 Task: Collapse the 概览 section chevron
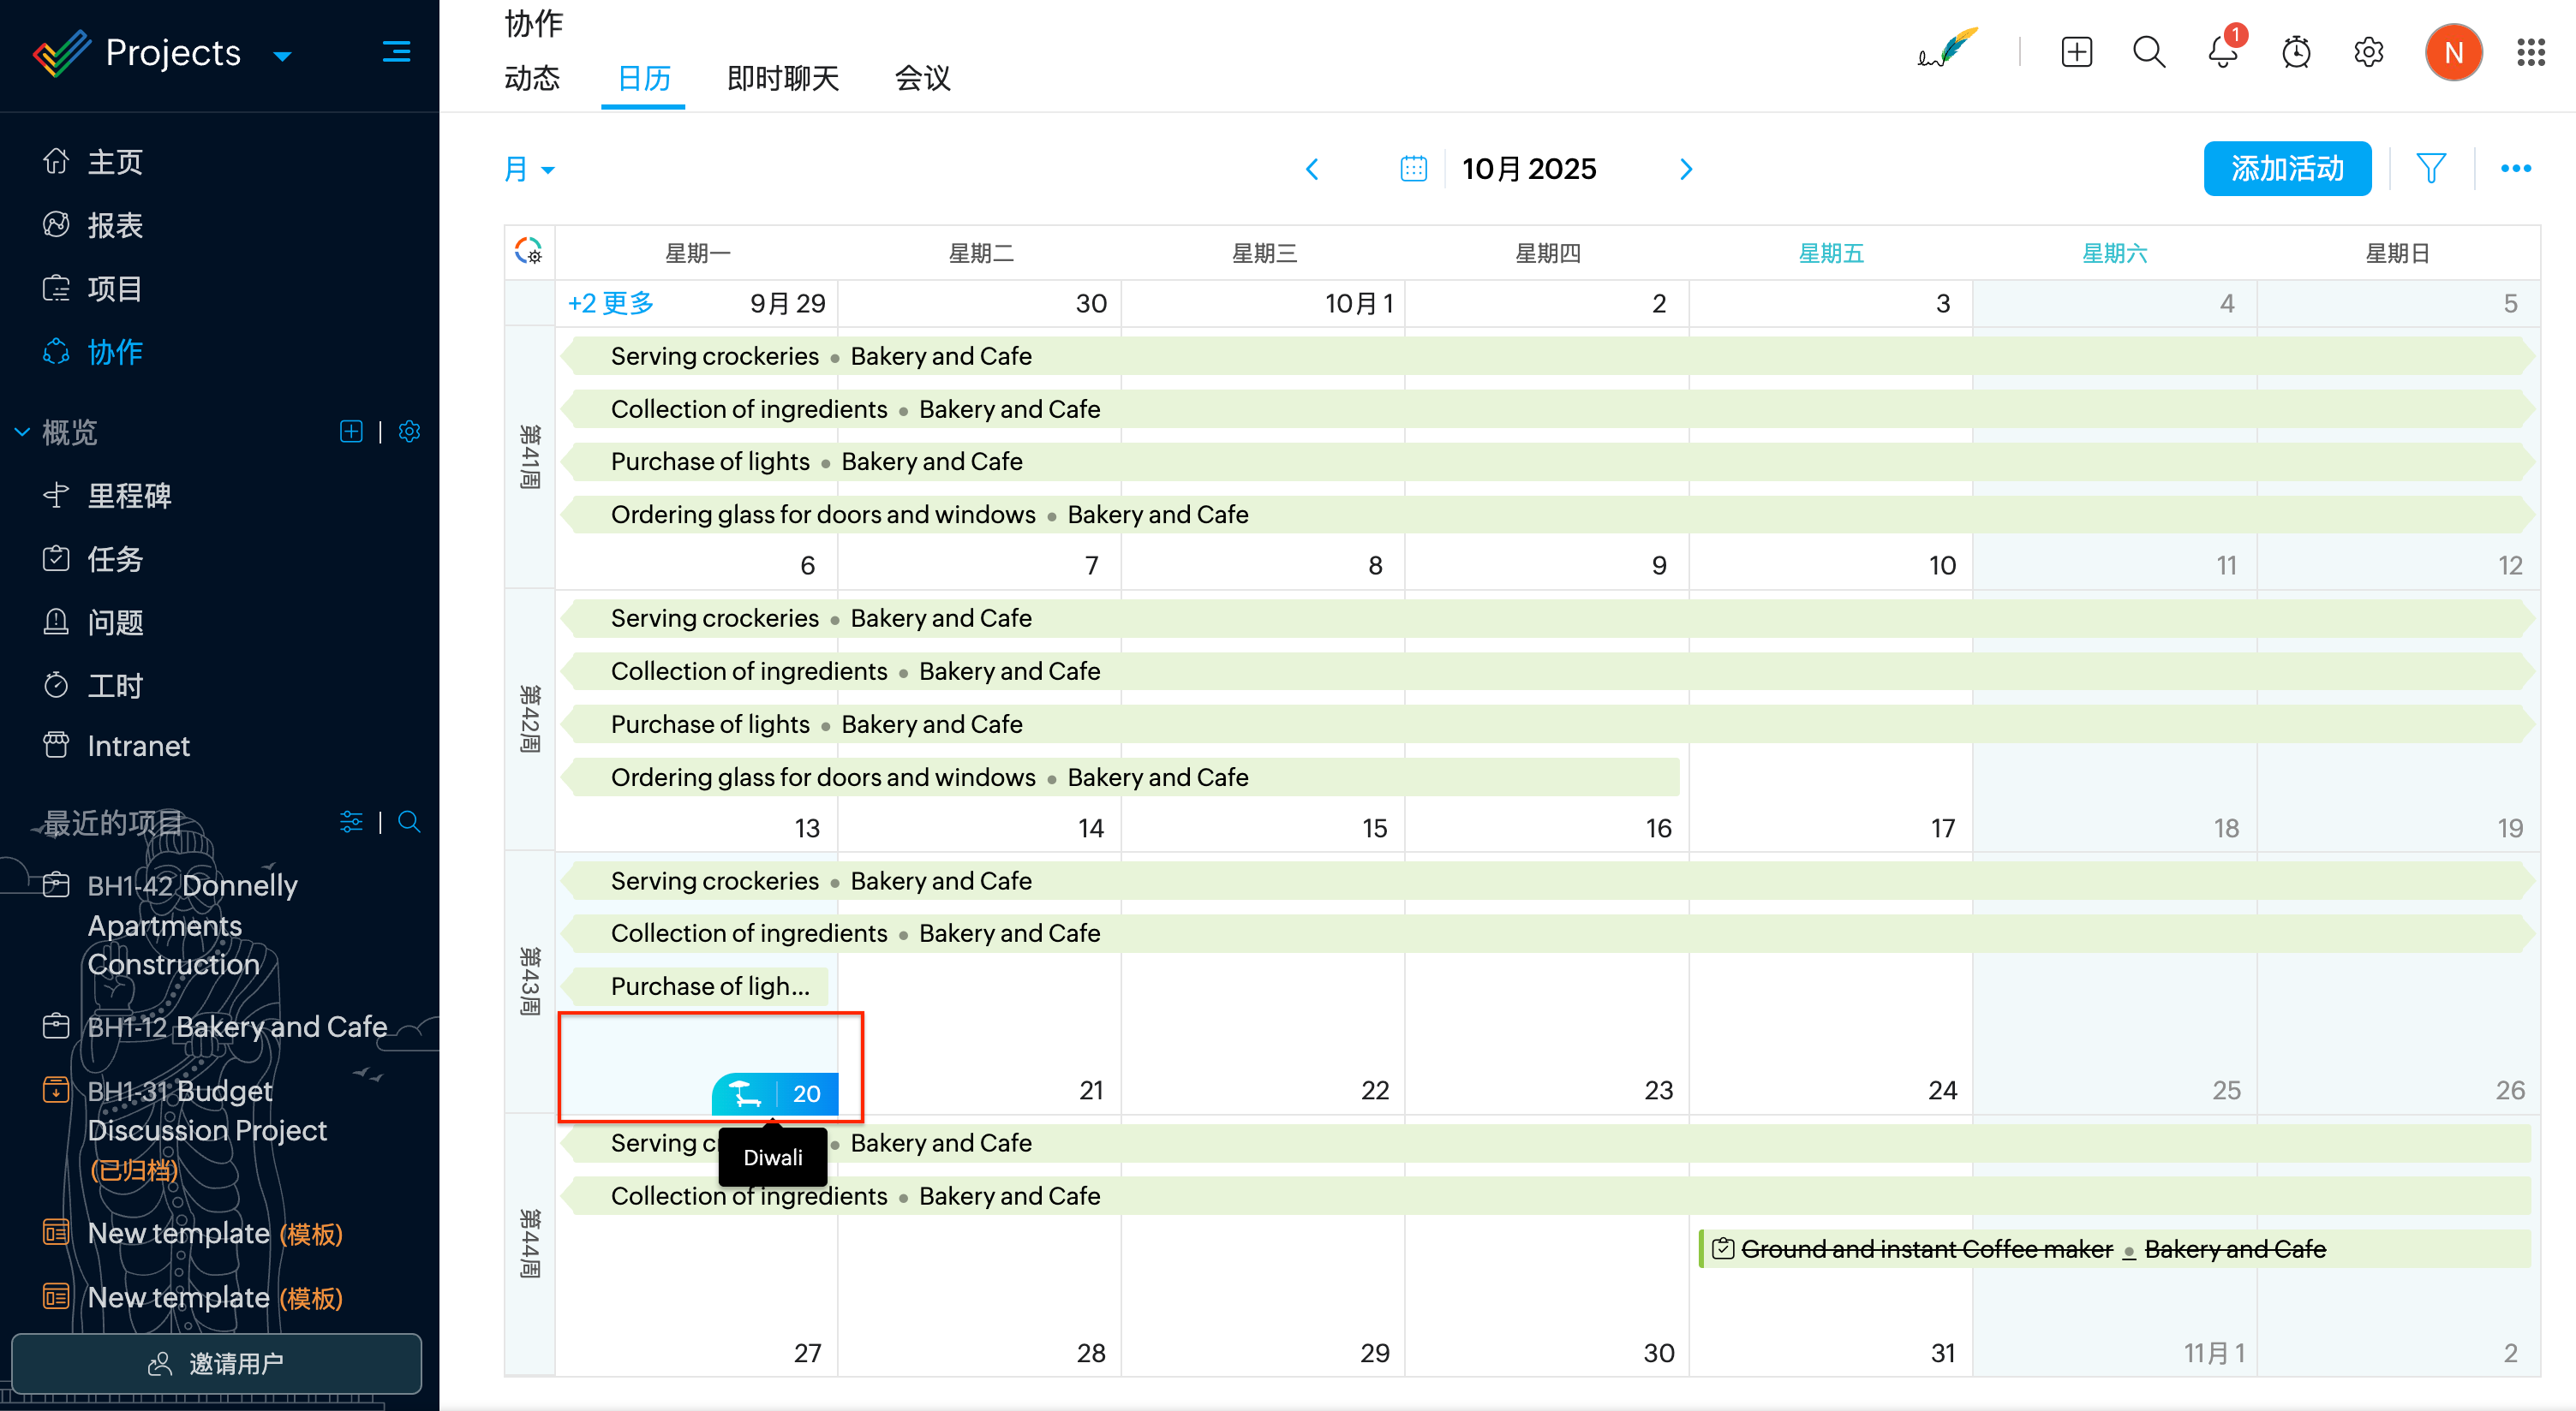22,432
